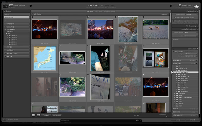Click the plus icon in Destination header
Image resolution: width=202 pixels, height=126 pixels.
[x=173, y=49]
